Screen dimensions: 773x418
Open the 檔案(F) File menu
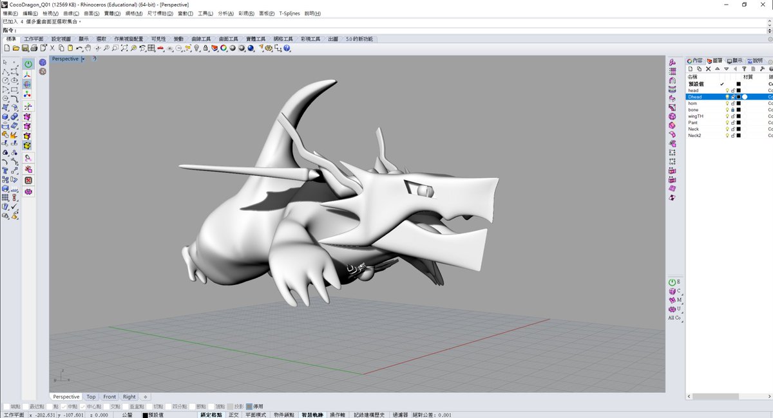10,13
